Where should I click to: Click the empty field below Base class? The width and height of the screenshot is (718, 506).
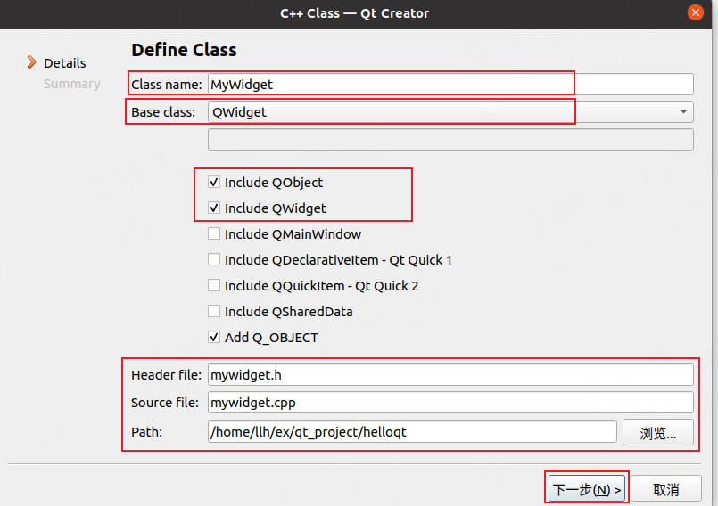pos(450,140)
